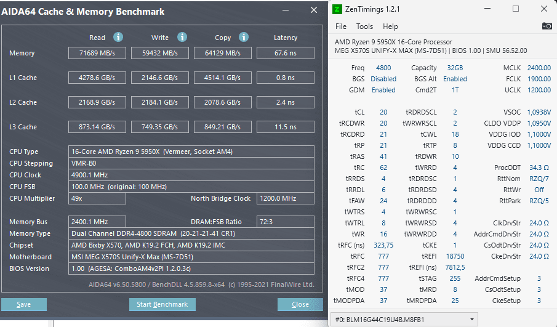Click the Copy info icon in AIDA64

click(243, 37)
